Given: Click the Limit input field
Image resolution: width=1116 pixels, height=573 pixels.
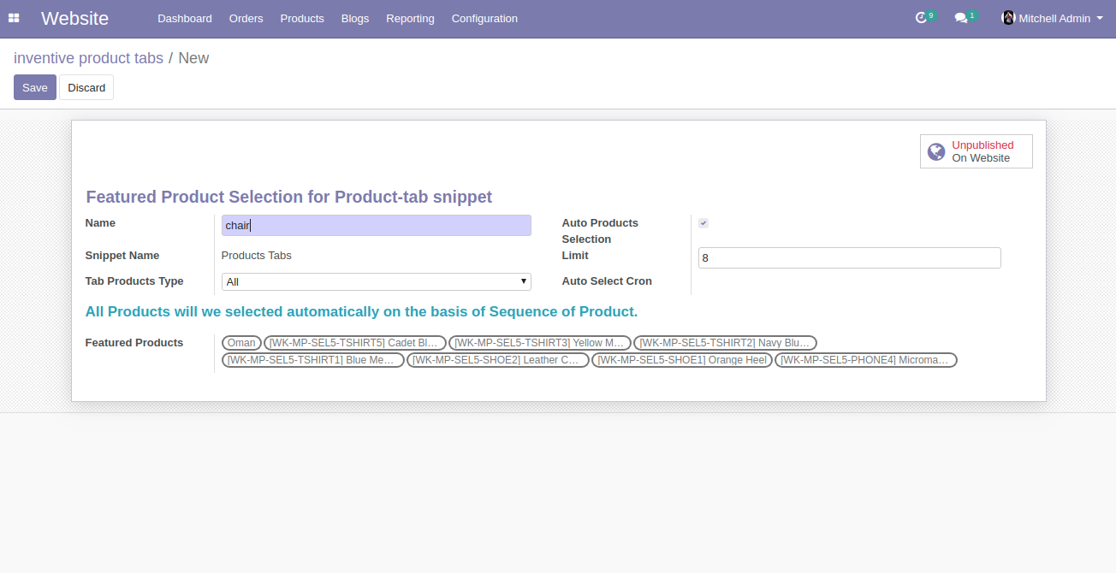Looking at the screenshot, I should pyautogui.click(x=849, y=257).
